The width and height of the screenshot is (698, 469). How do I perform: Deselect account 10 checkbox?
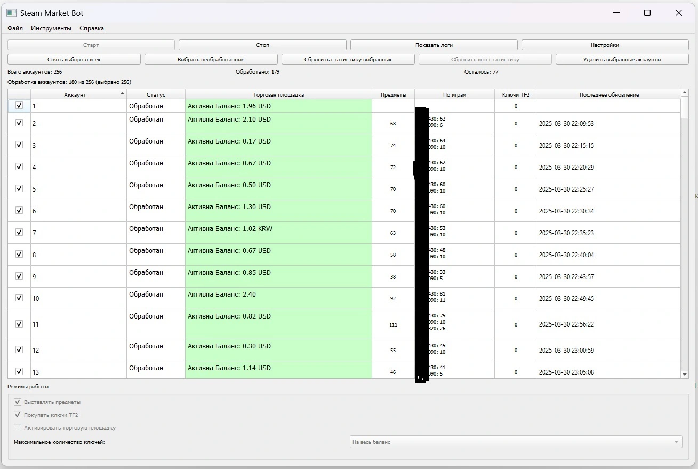pos(19,298)
